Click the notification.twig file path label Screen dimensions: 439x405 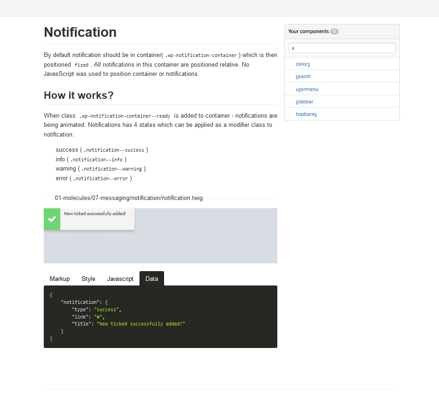(129, 198)
